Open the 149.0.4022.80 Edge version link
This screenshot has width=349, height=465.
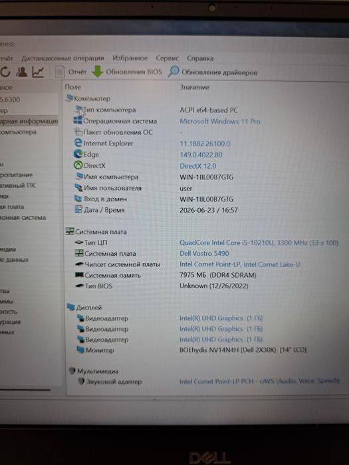click(x=201, y=155)
